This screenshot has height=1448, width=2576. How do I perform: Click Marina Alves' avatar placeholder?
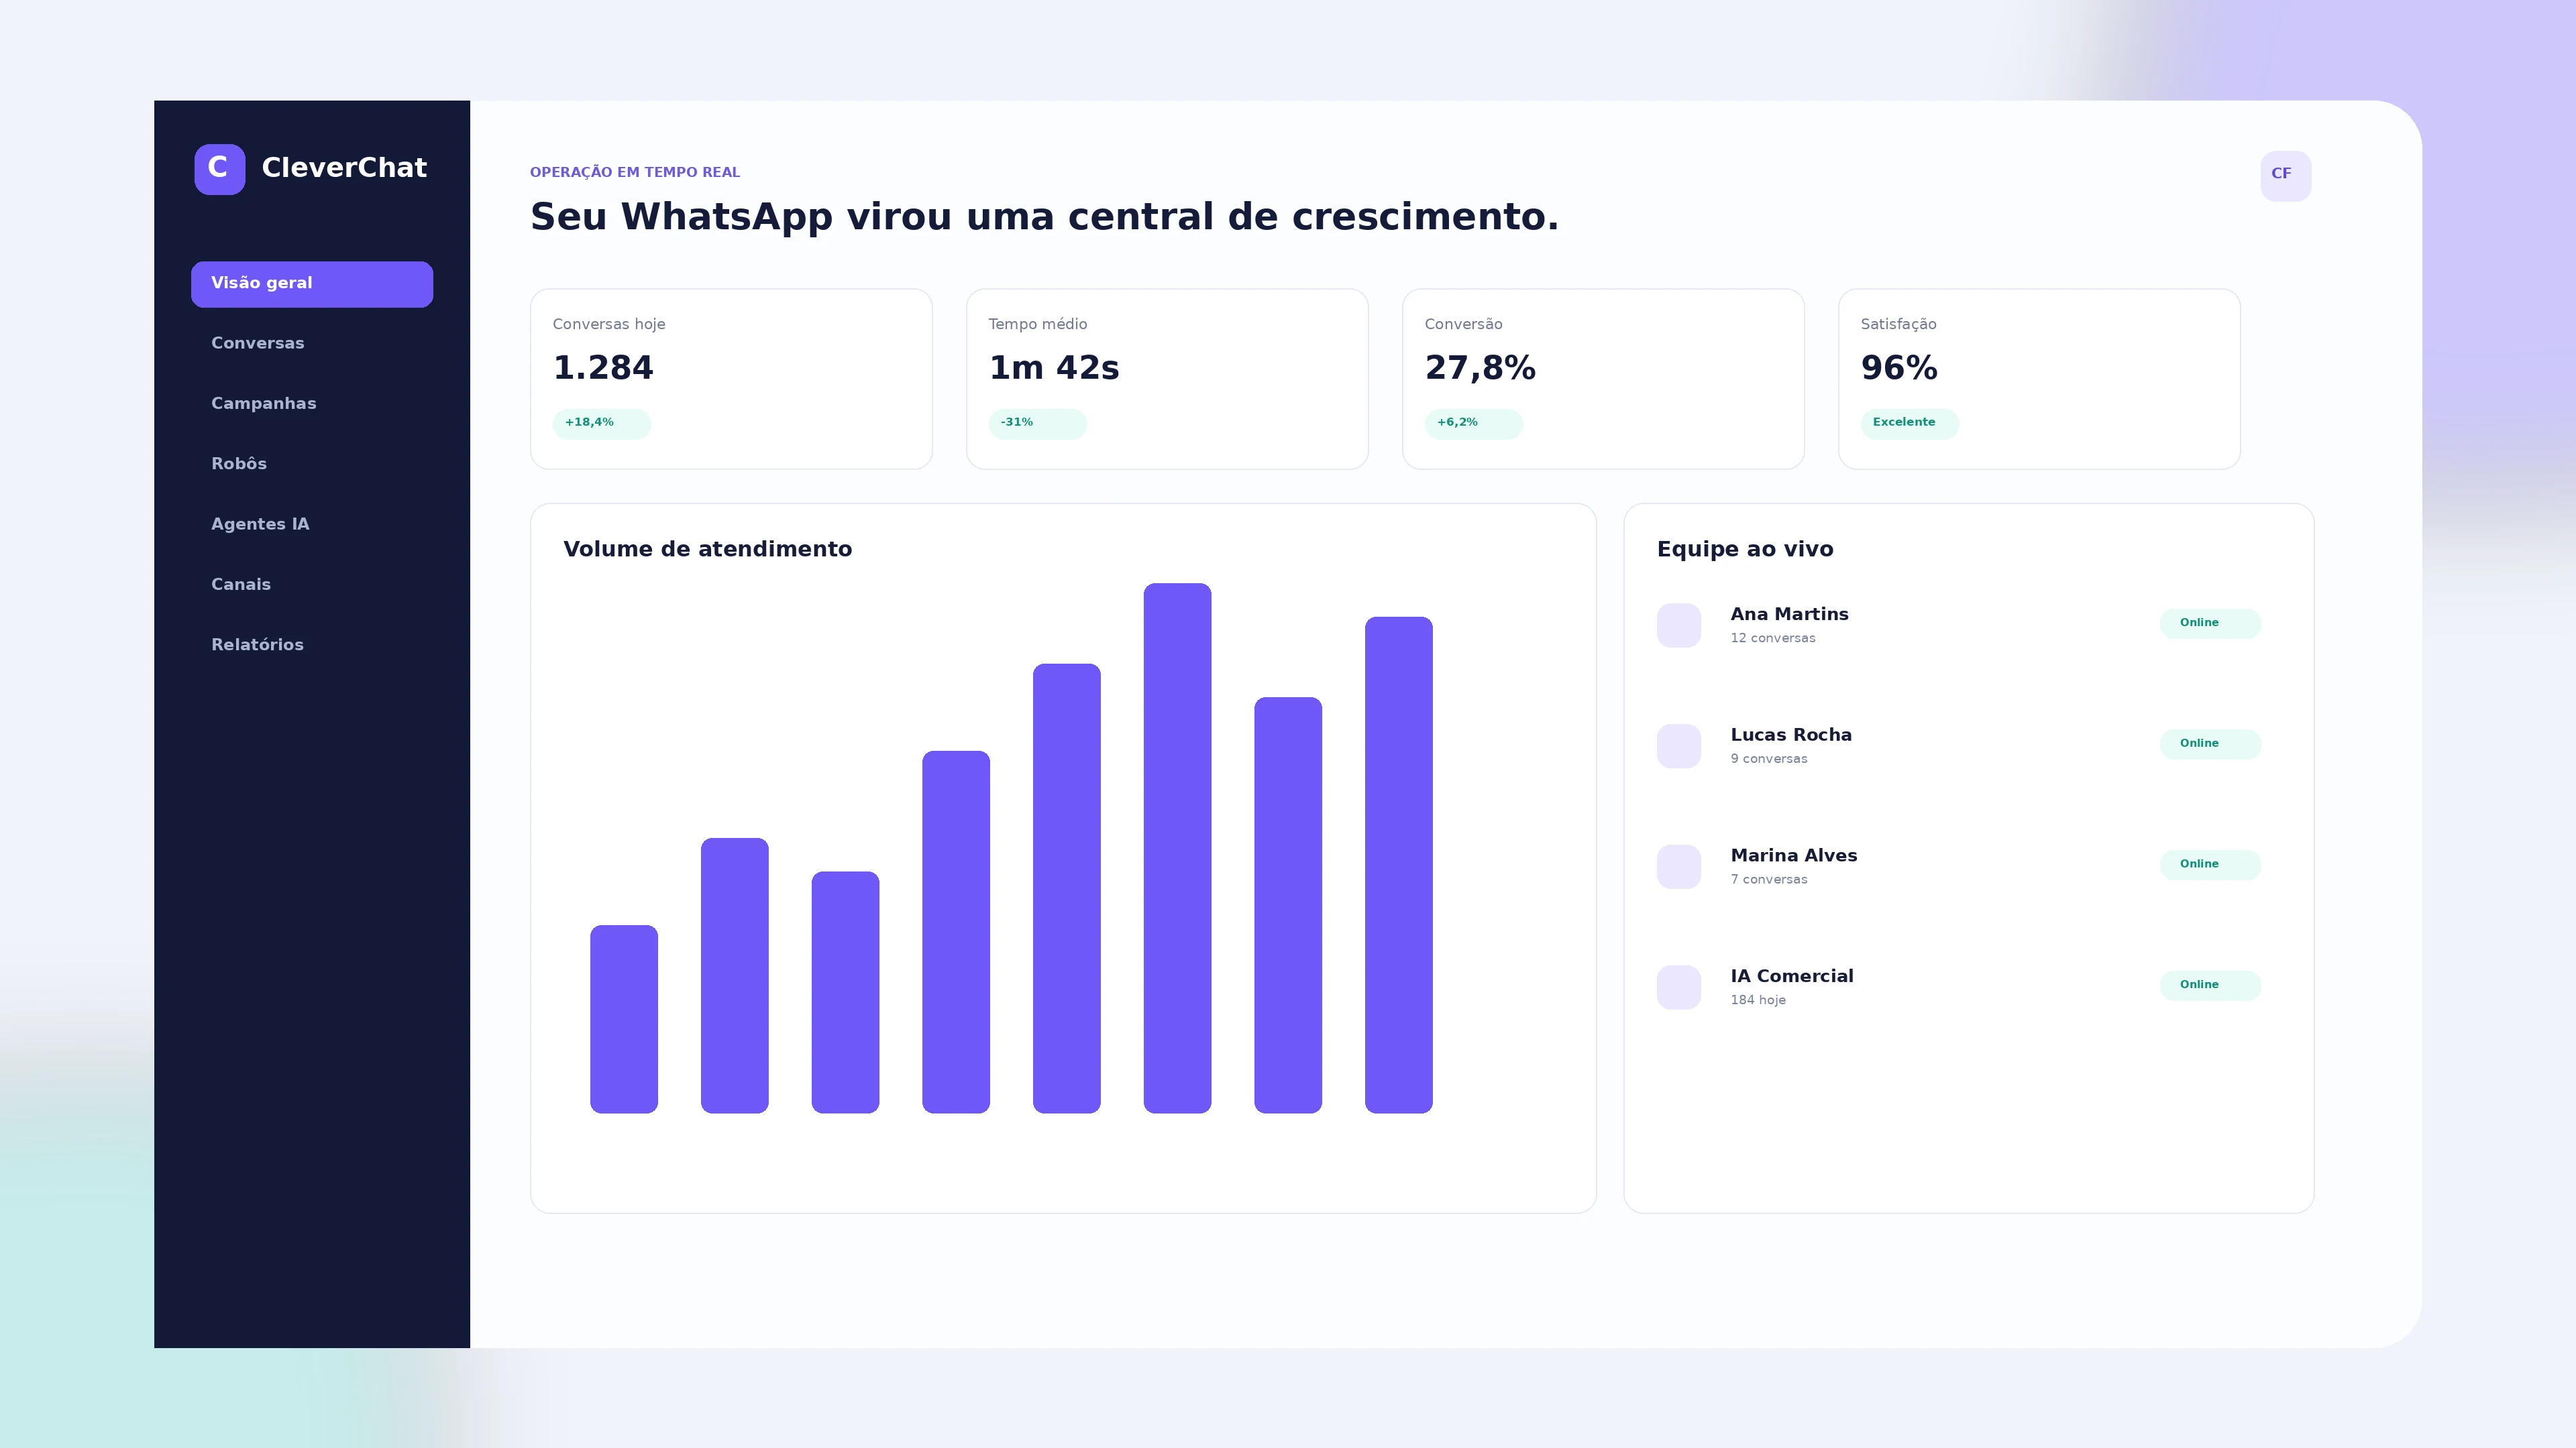[1679, 866]
